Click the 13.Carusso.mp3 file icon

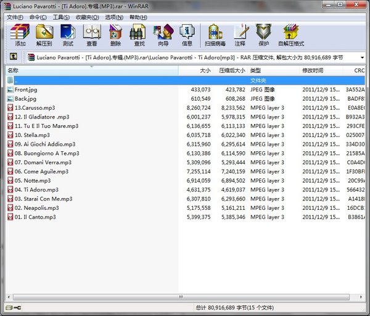10,108
